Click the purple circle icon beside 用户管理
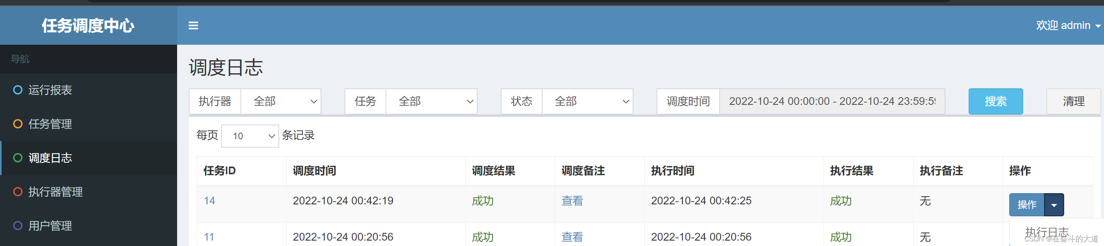This screenshot has width=1104, height=246. [17, 226]
